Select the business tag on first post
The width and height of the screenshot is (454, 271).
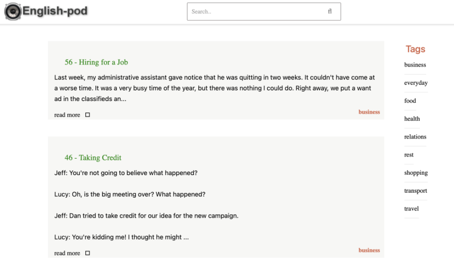tap(369, 112)
